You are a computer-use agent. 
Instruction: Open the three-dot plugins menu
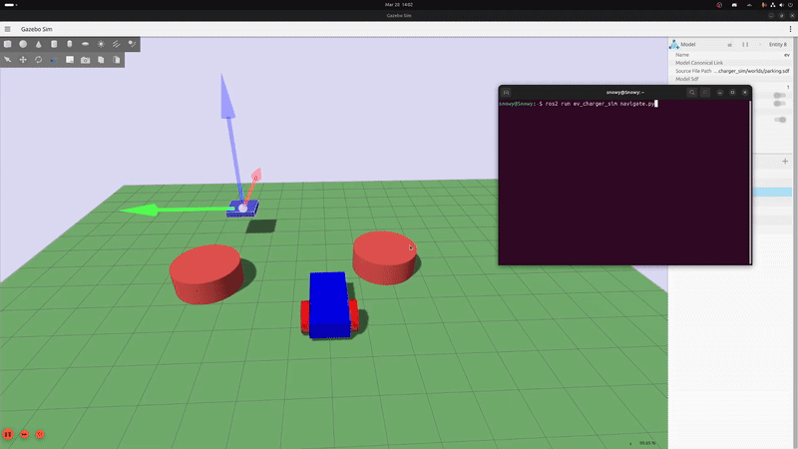(x=788, y=30)
